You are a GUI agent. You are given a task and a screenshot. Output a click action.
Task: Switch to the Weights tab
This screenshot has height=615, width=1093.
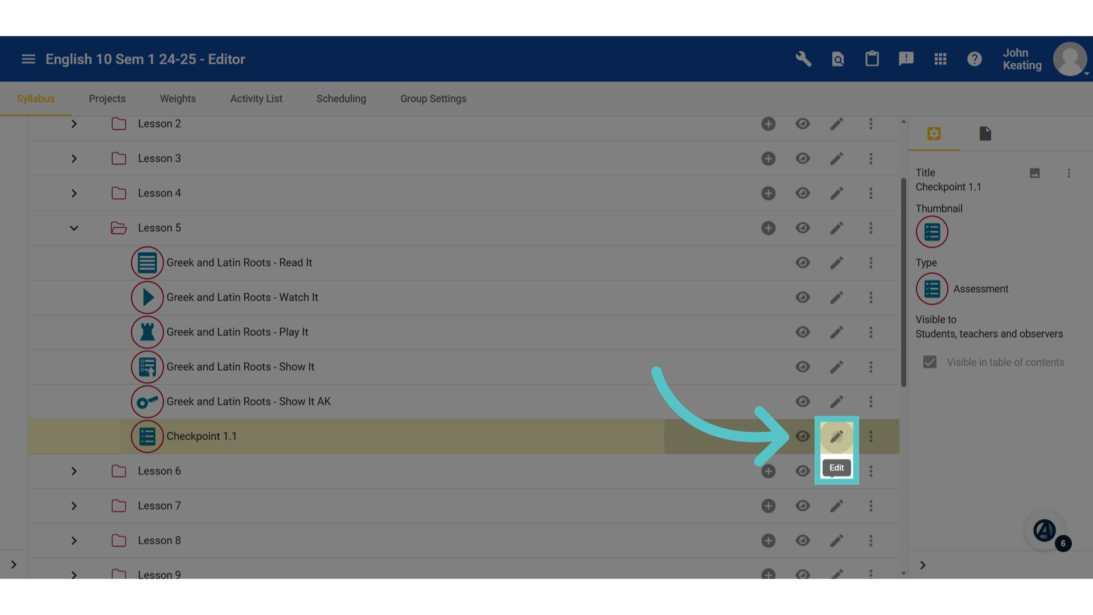click(178, 99)
